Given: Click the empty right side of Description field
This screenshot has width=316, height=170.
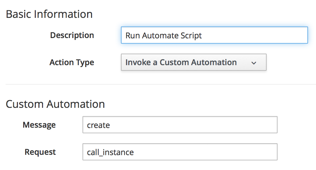Looking at the screenshot, I should coord(265,35).
